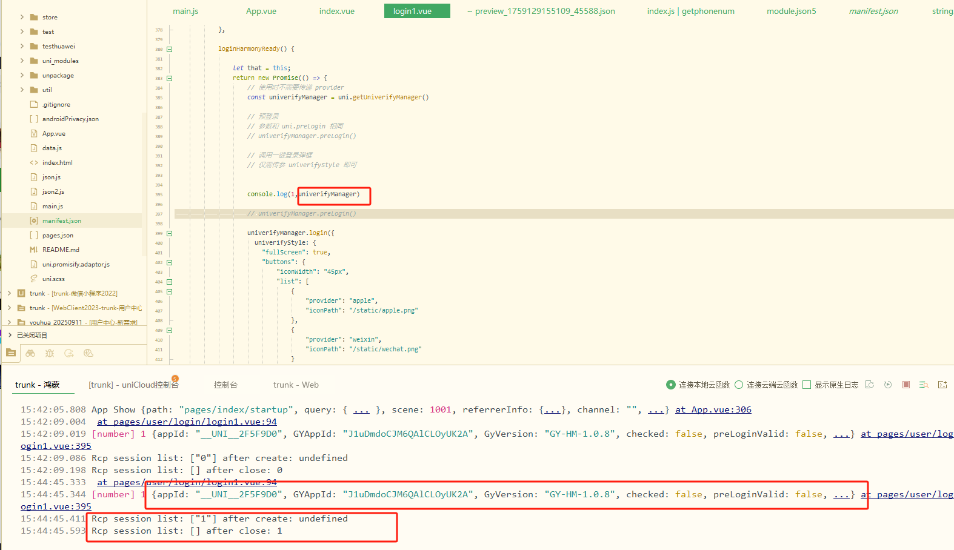
Task: Expand the uni_modules folder
Action: tap(22, 61)
